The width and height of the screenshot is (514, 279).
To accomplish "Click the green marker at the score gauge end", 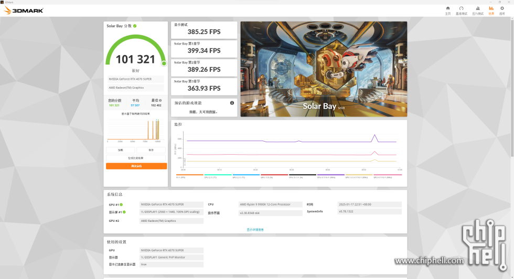I will (x=164, y=63).
